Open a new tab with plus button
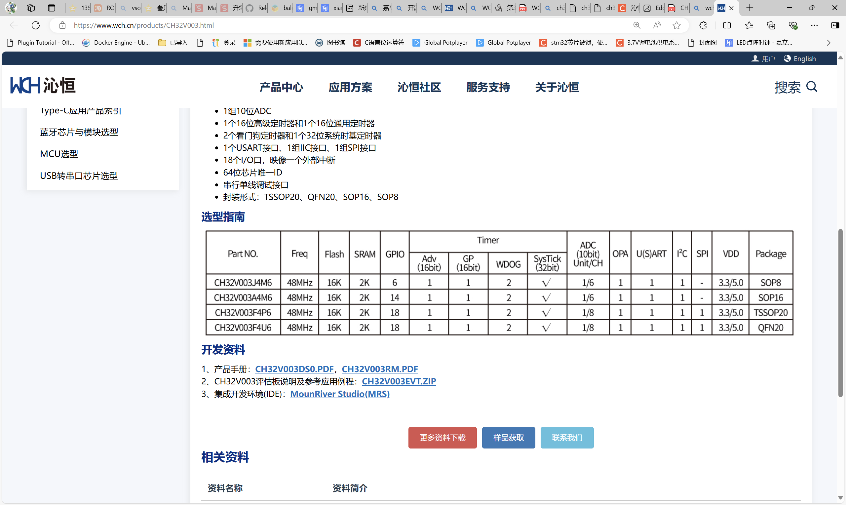Image resolution: width=846 pixels, height=505 pixels. click(x=750, y=8)
